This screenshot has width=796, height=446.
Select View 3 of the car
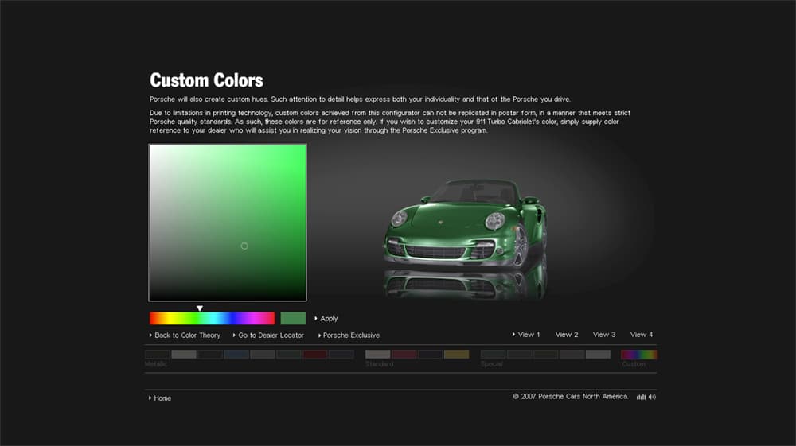pyautogui.click(x=604, y=335)
